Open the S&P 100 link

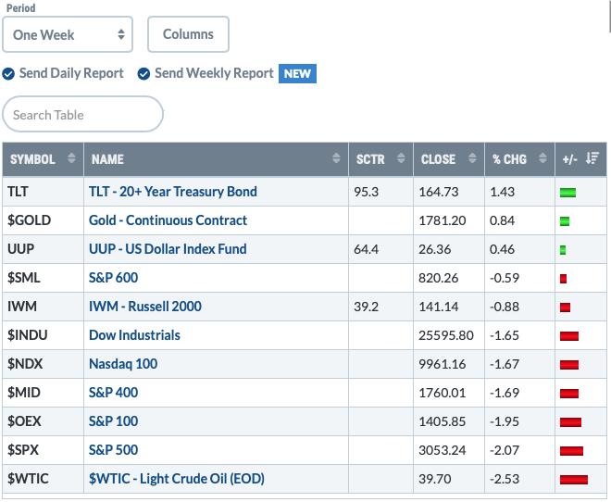(x=113, y=420)
